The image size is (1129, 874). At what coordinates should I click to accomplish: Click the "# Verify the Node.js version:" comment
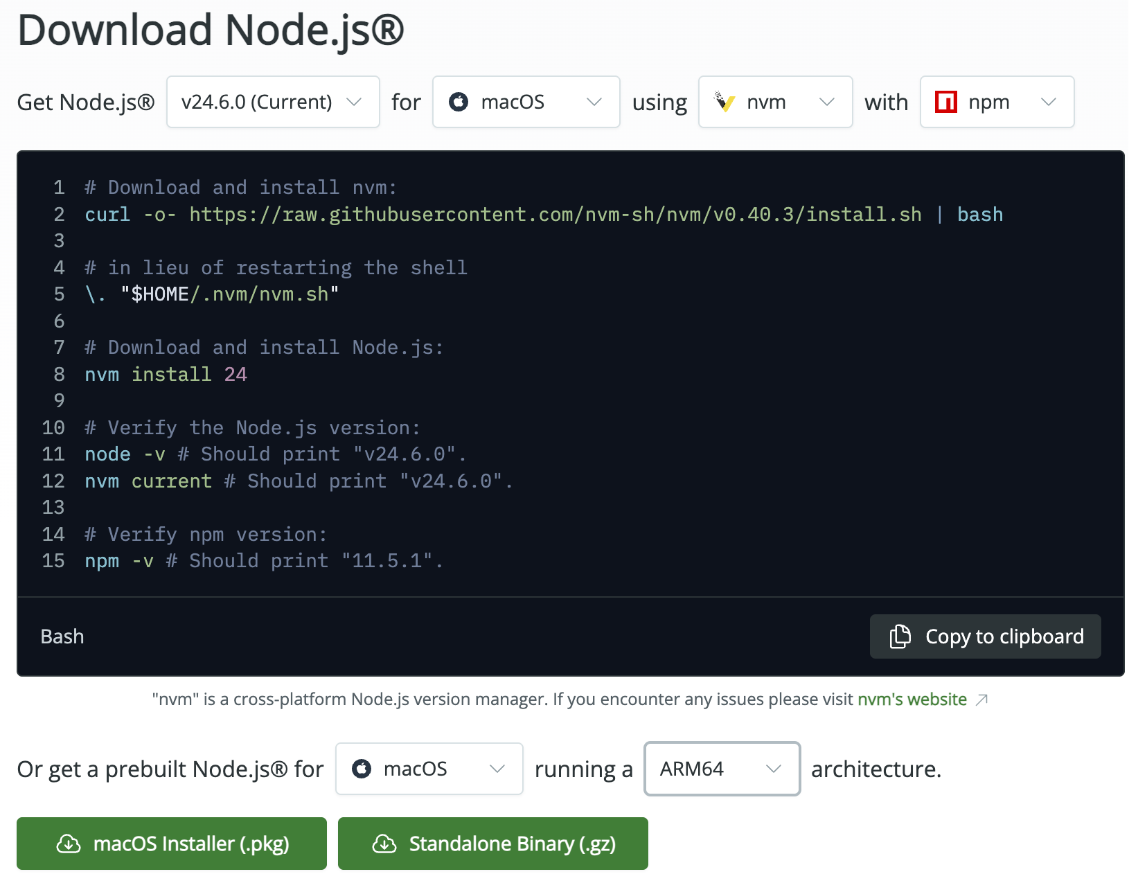coord(252,428)
